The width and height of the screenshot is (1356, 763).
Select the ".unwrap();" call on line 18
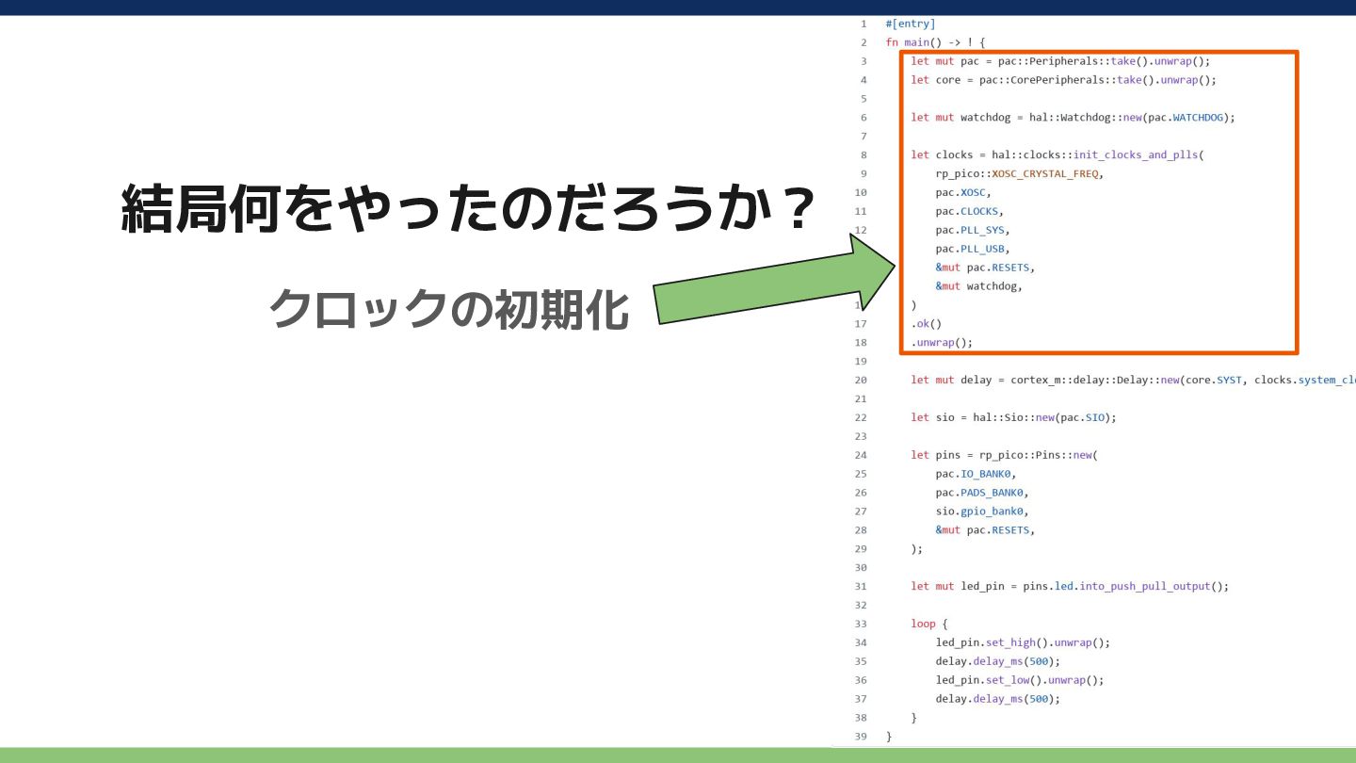[942, 343]
